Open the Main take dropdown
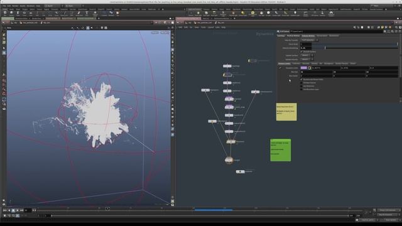The height and width of the screenshot is (226, 402). click(x=74, y=6)
